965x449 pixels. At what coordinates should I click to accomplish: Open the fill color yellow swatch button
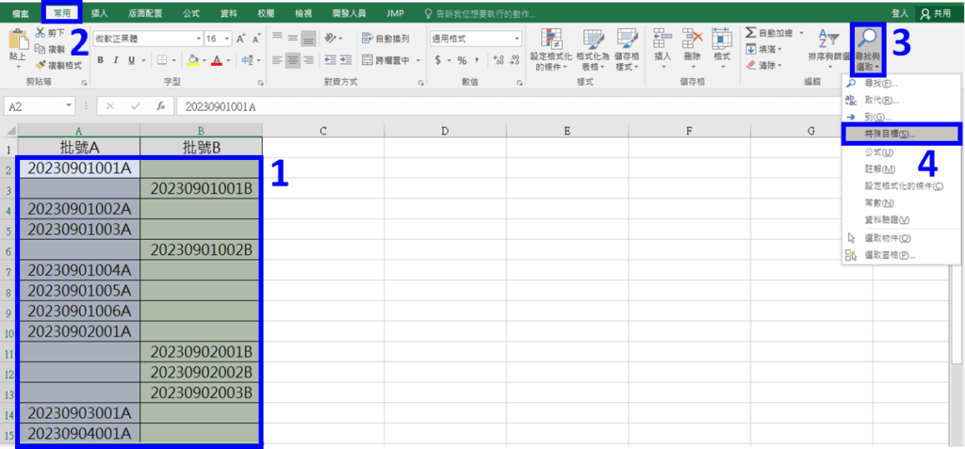(191, 60)
